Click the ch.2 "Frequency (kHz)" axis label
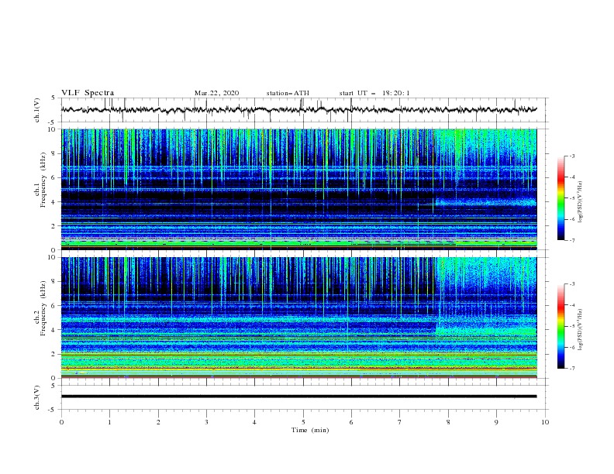Image resolution: width=614 pixels, height=474 pixels. tap(43, 307)
